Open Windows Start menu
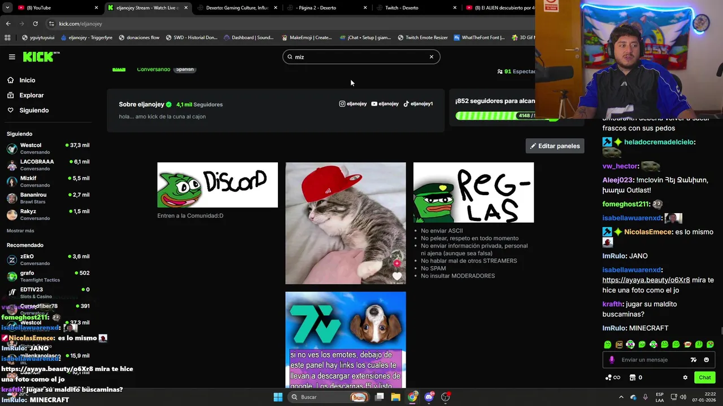Viewport: 723px width, 406px height. [278, 397]
